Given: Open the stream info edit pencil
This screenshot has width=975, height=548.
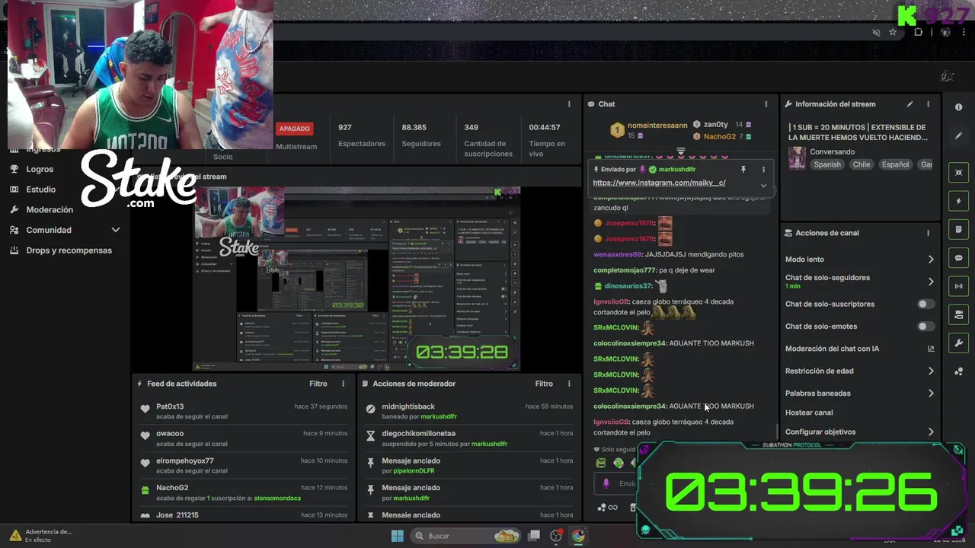Looking at the screenshot, I should [909, 104].
